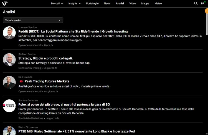The width and height of the screenshot is (208, 135).
Task: Open the Mappe page
Action: 145,3
